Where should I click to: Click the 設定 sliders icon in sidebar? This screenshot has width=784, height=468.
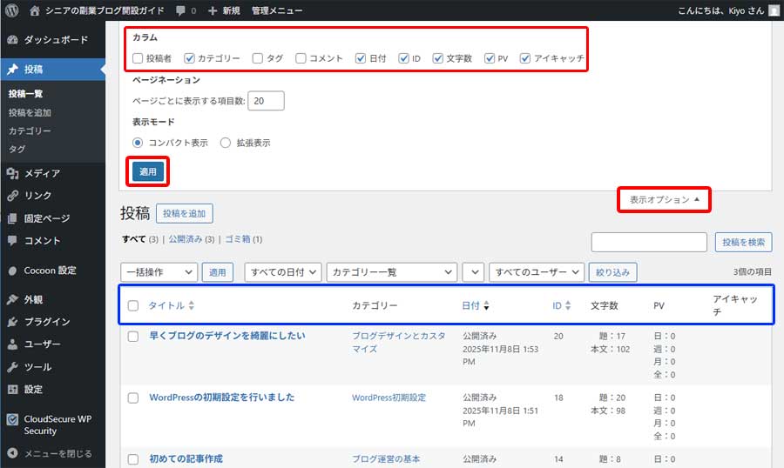point(12,390)
